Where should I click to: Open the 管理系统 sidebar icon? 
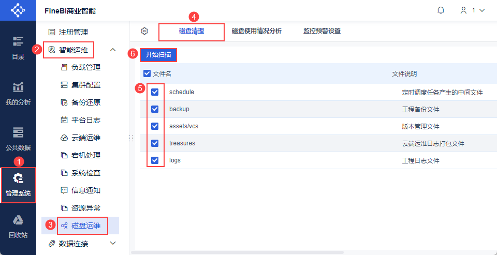click(18, 185)
